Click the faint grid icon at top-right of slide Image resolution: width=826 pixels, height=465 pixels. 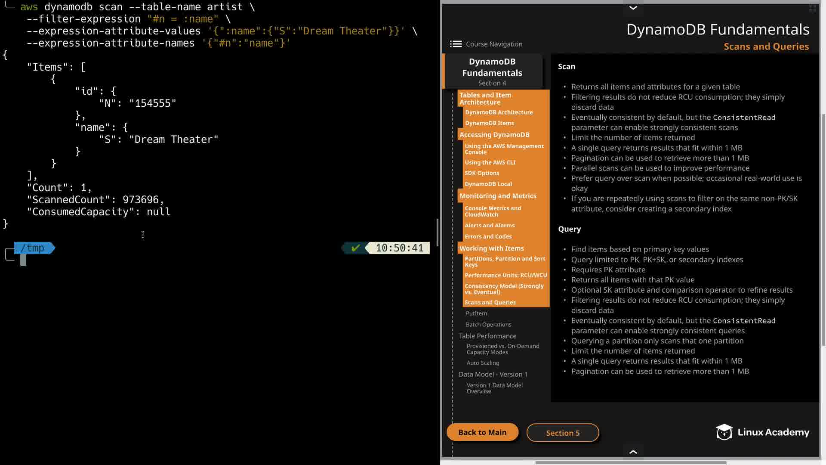pos(812,8)
